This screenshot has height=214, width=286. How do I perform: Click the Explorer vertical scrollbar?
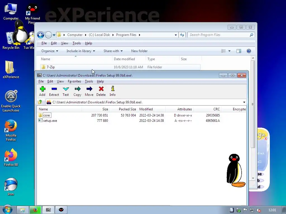[x=253, y=104]
